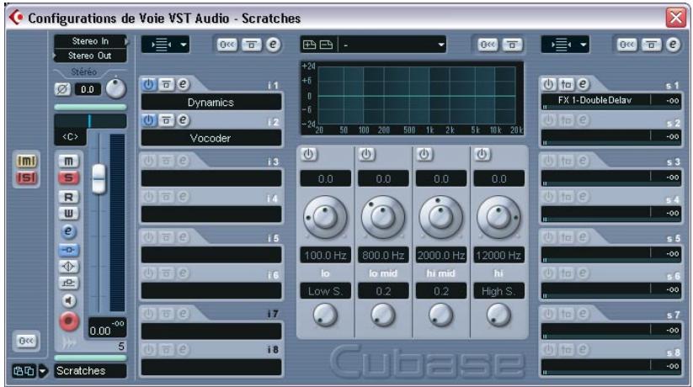
Task: Click the 'Low S.' filter type field
Action: tap(325, 291)
